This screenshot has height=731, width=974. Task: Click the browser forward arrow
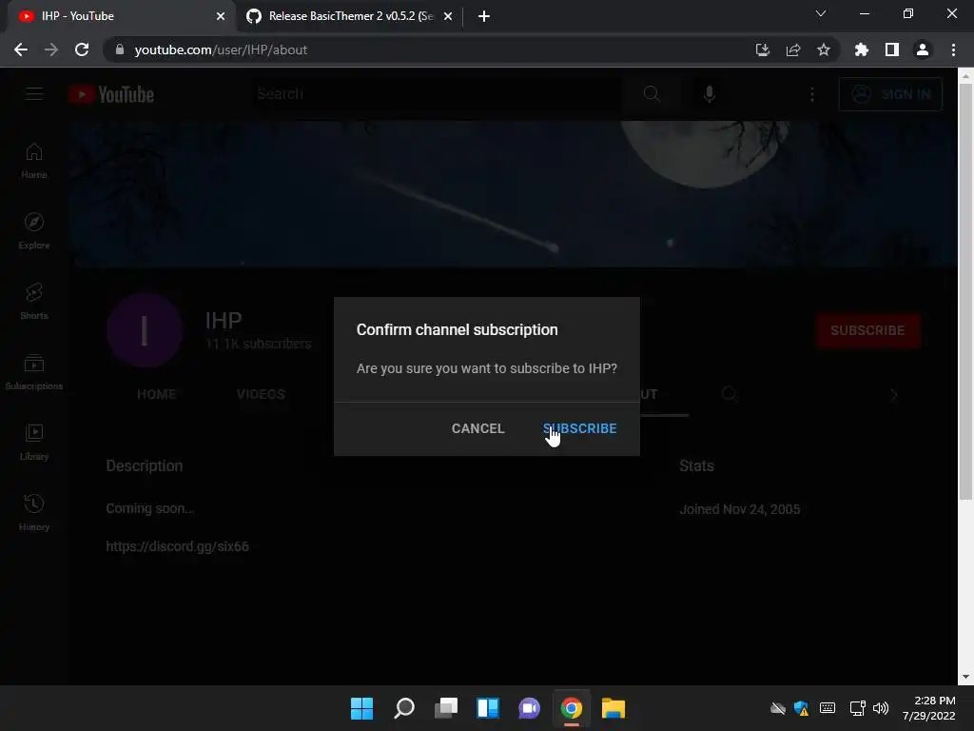tap(51, 49)
